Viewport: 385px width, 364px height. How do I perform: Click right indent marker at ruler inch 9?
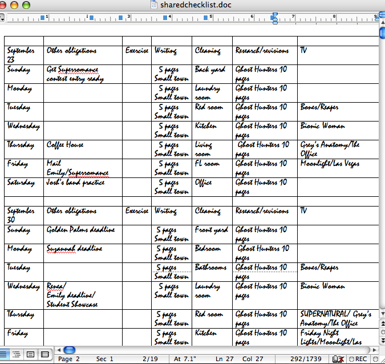377,18
